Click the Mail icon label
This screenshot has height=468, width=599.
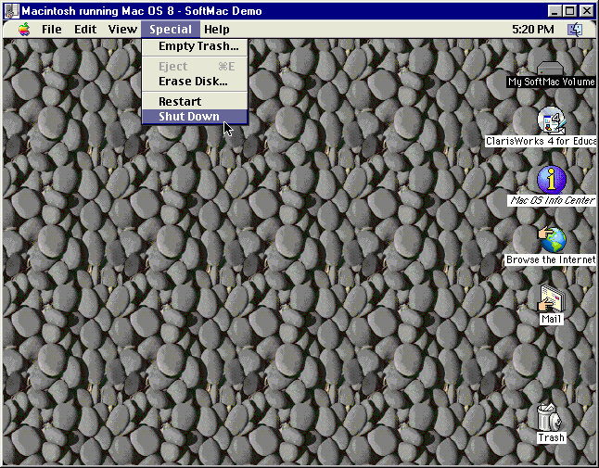(552, 319)
